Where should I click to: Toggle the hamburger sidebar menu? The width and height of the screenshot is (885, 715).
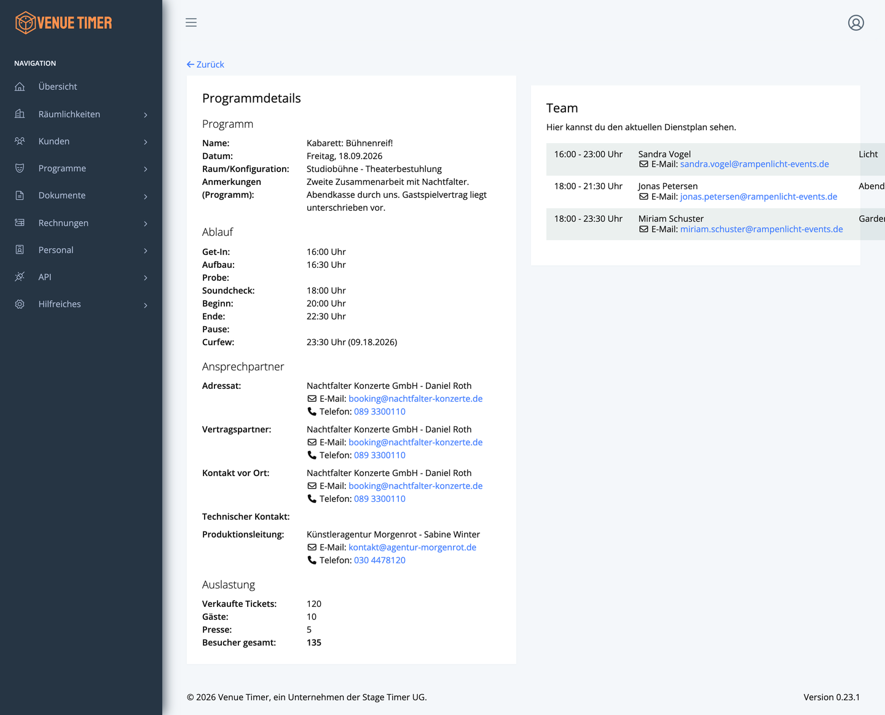click(191, 23)
